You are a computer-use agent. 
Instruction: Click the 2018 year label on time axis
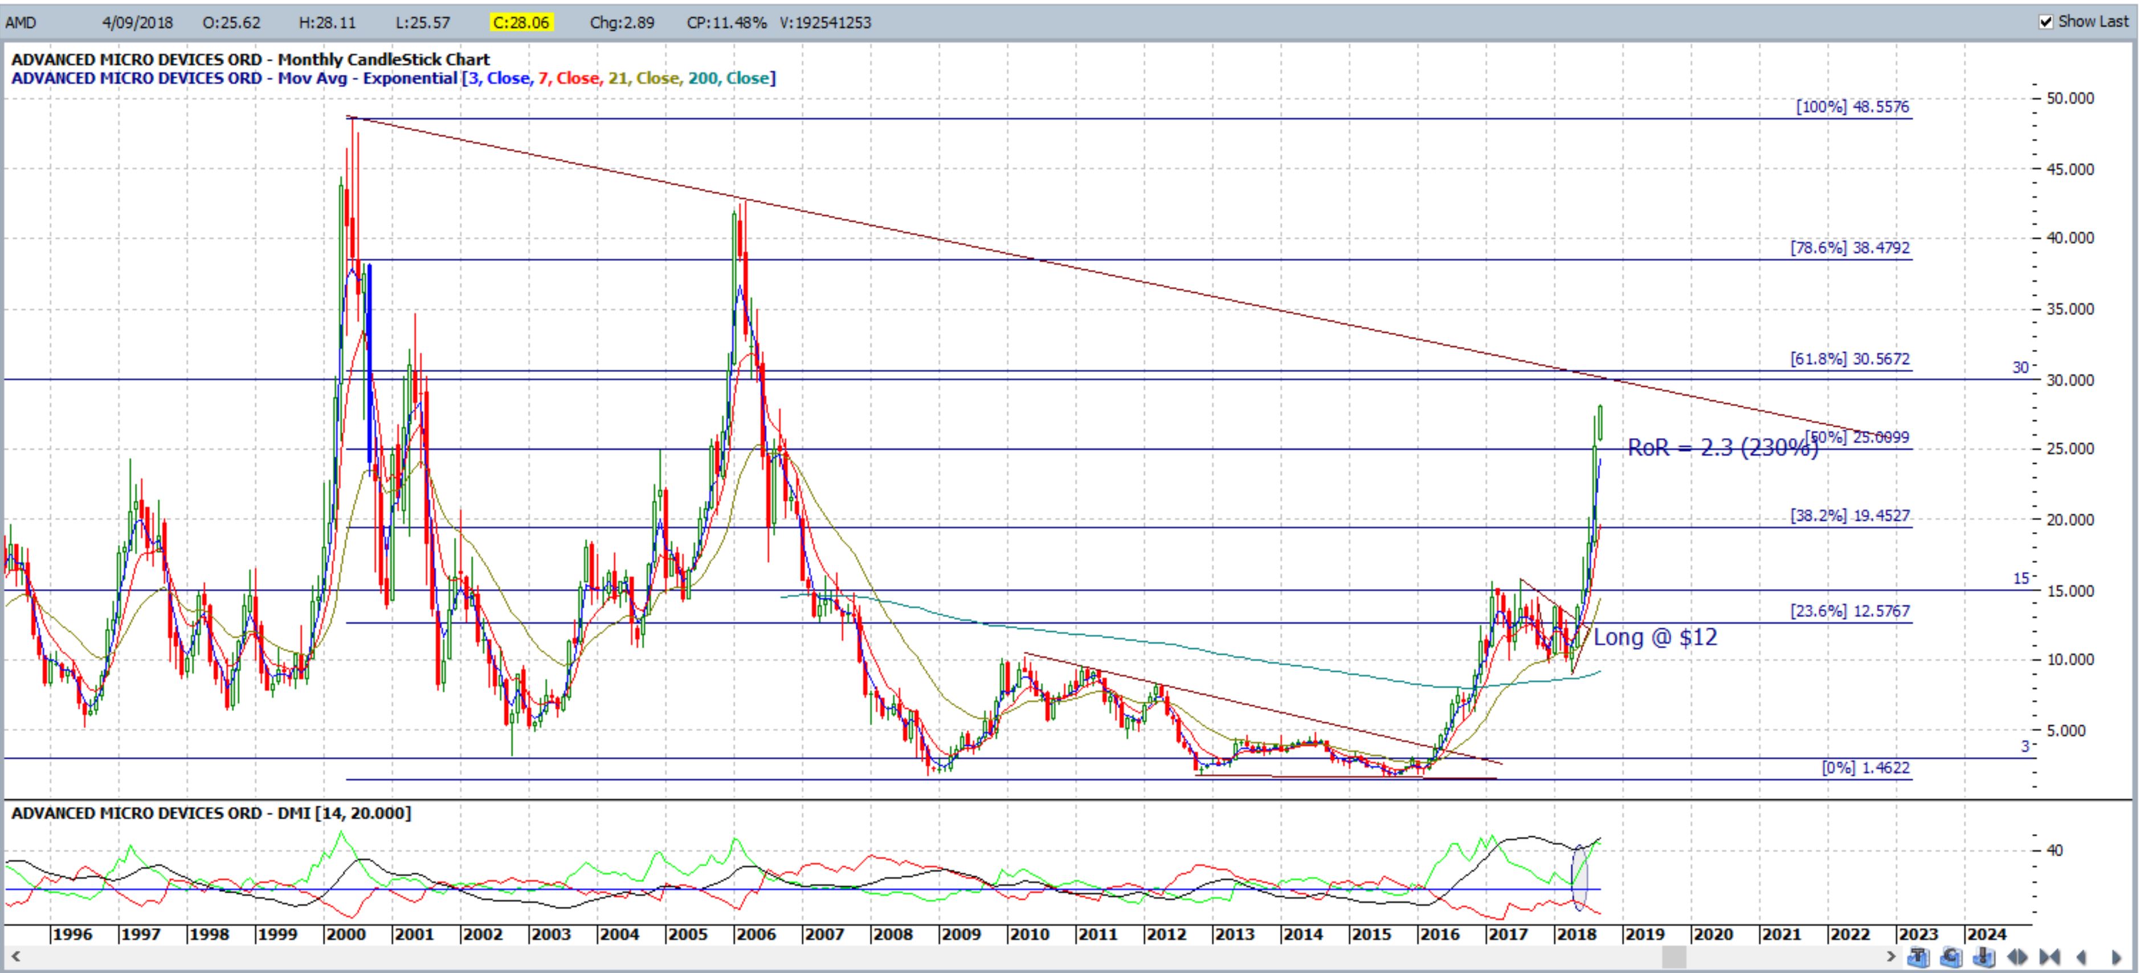click(x=1576, y=934)
